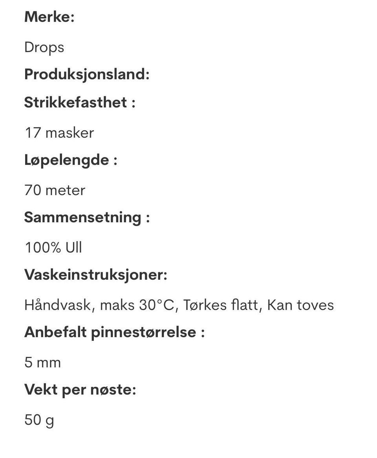This screenshot has height=458, width=377.
Task: Select the 100% Ull text
Action: (53, 247)
